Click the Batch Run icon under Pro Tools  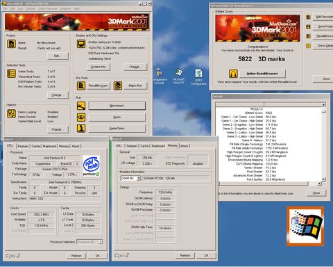[x=118, y=86]
